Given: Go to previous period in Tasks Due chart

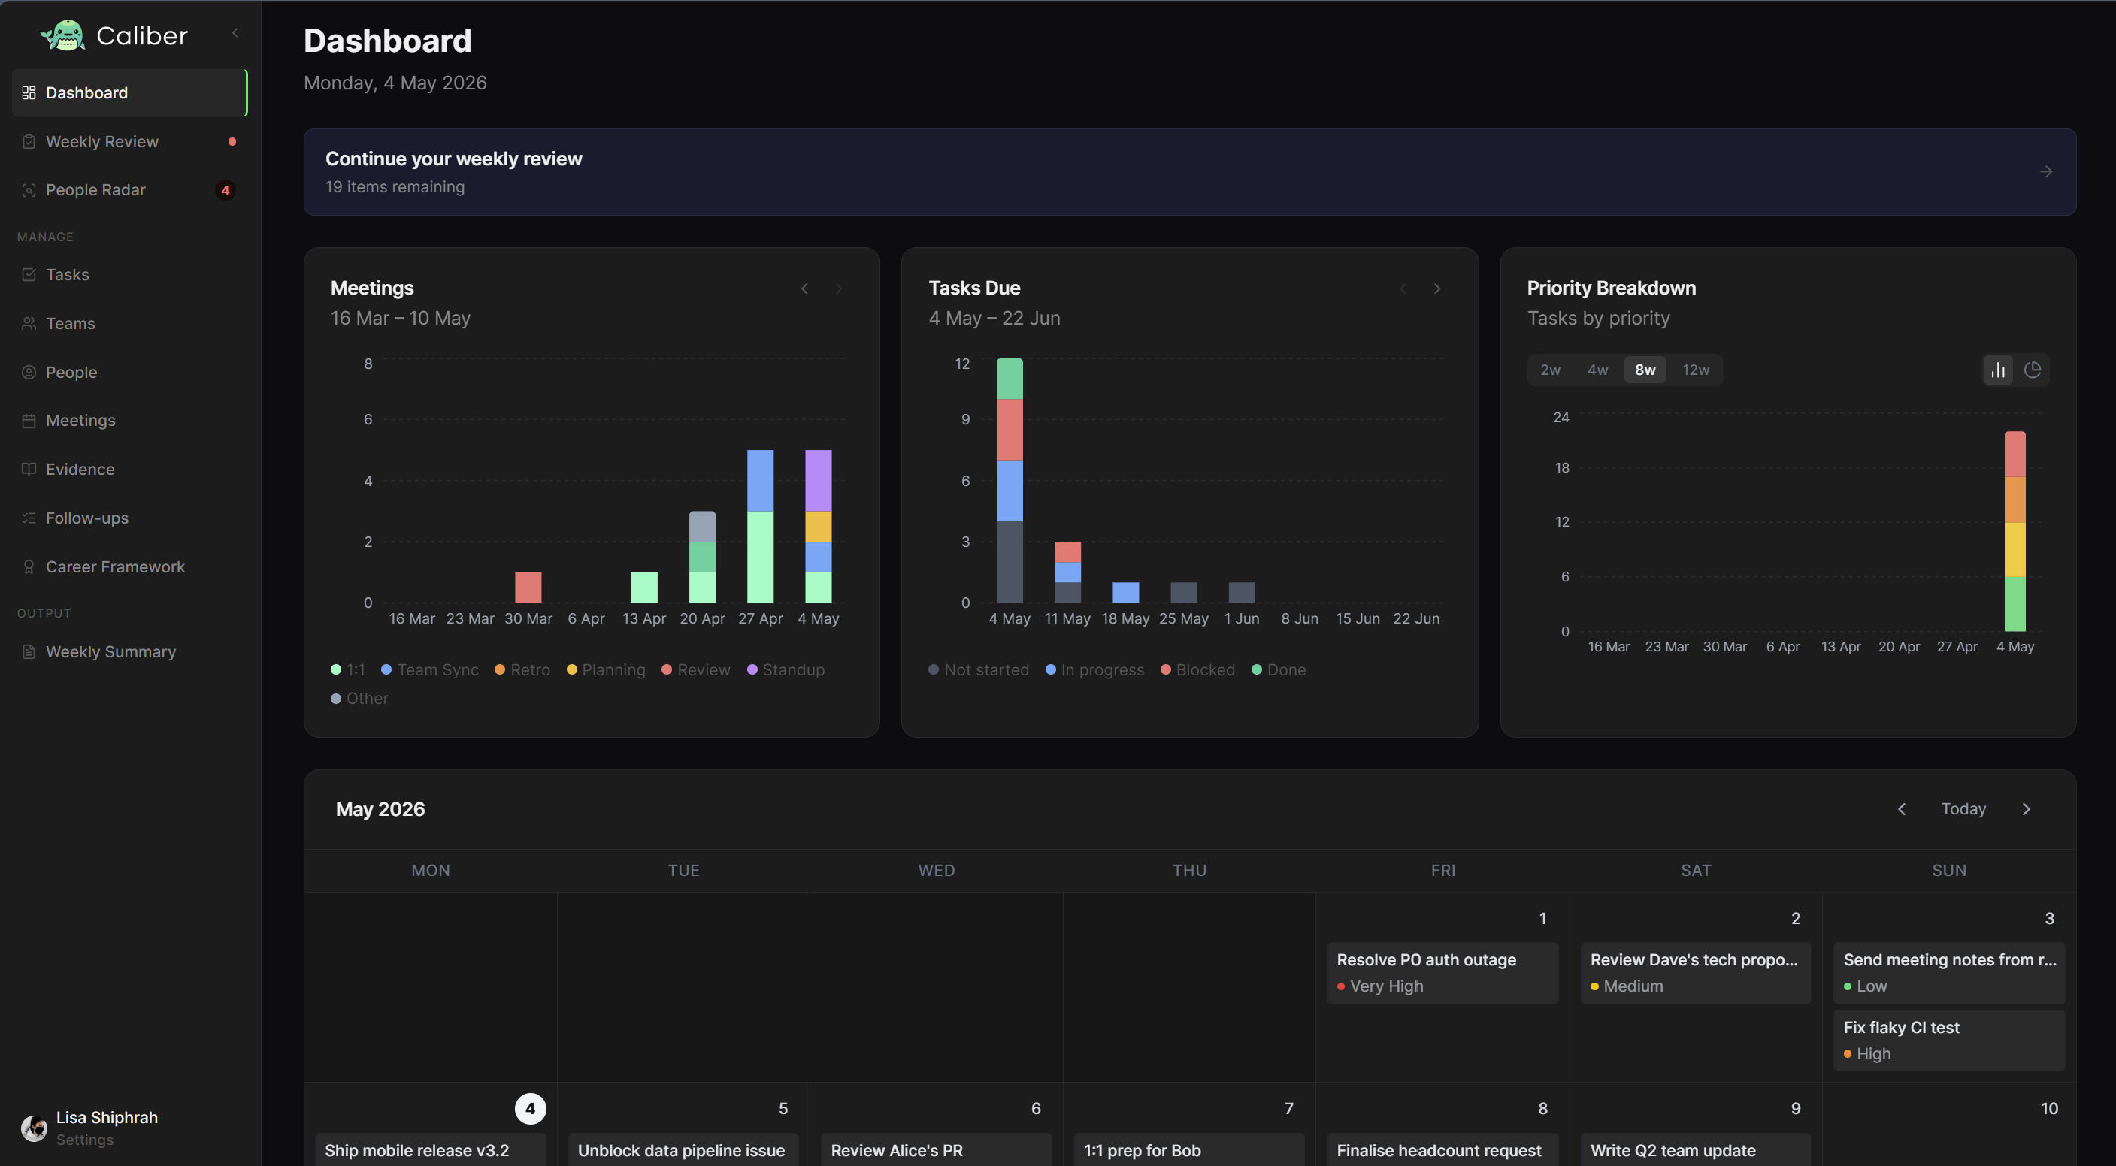Looking at the screenshot, I should [x=1402, y=288].
